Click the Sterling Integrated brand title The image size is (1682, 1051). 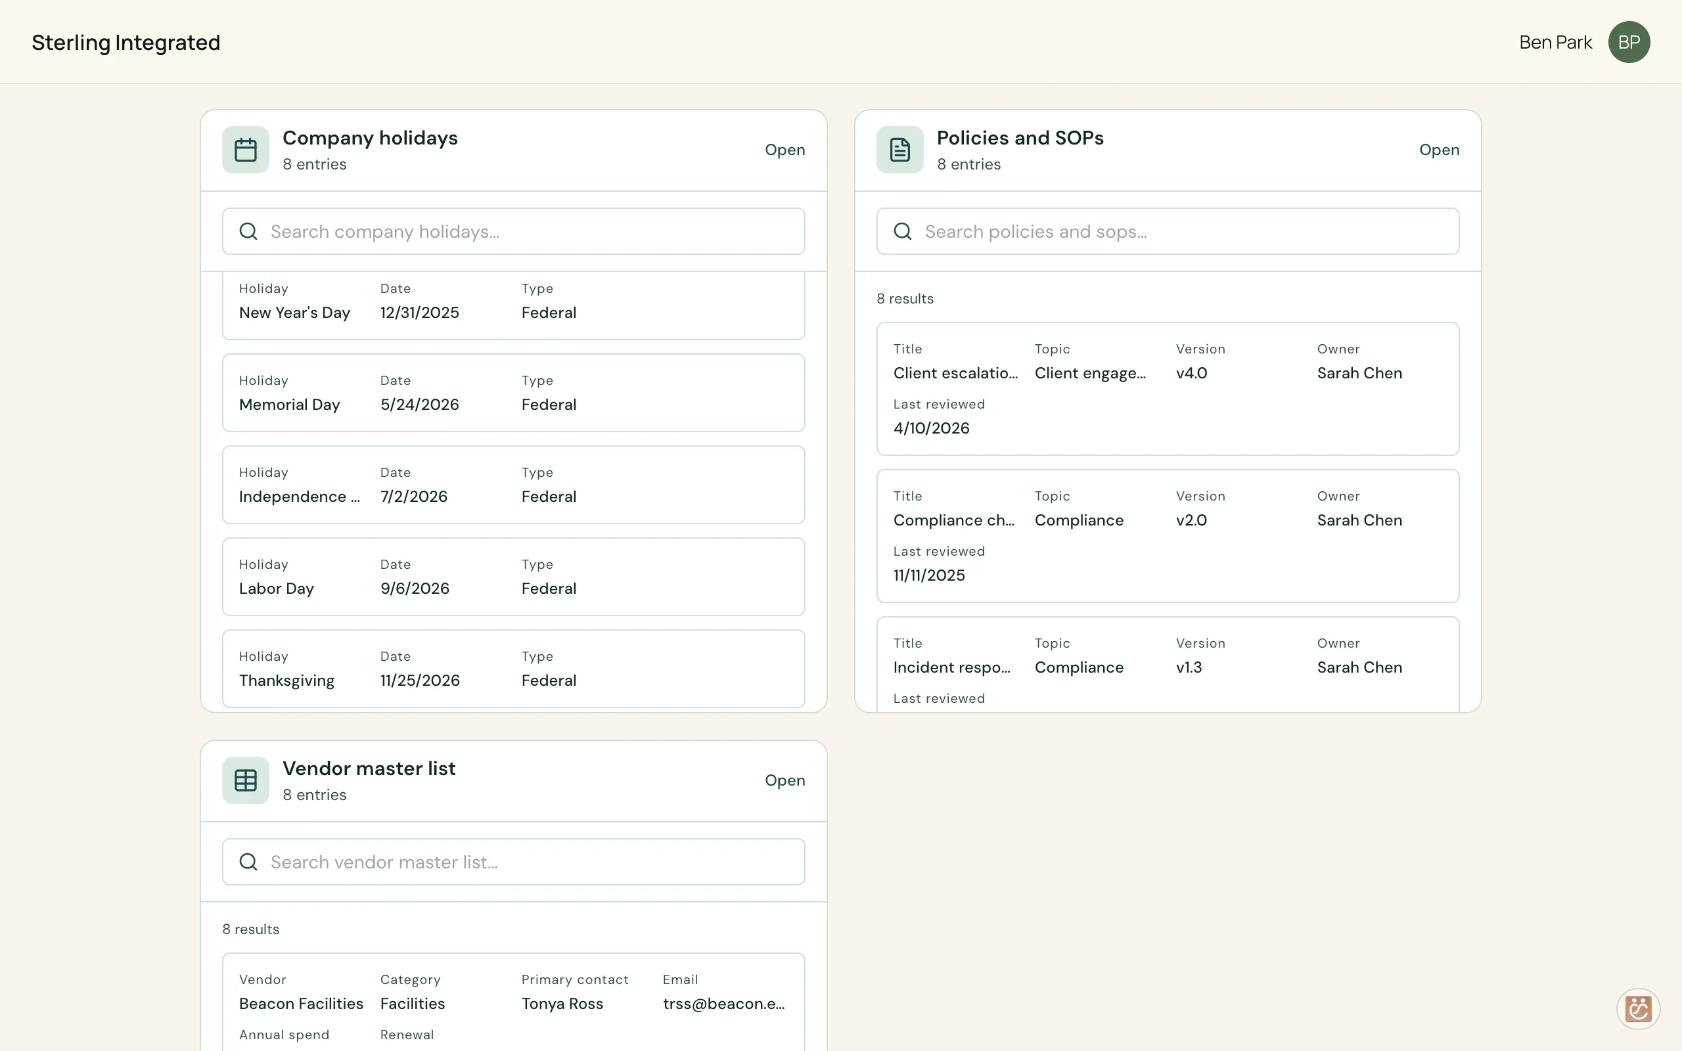point(125,43)
